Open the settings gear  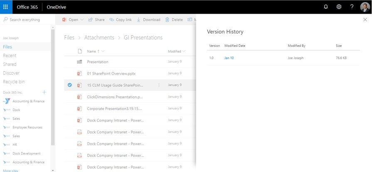pos(339,7)
